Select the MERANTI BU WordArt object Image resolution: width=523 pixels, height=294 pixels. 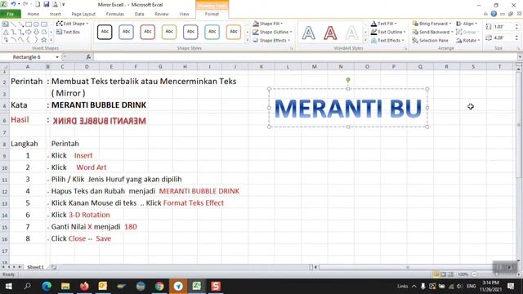pyautogui.click(x=348, y=109)
